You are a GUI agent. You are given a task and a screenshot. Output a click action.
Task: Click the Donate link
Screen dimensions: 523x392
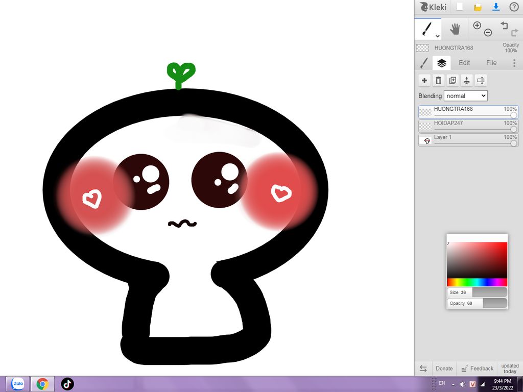click(x=444, y=369)
